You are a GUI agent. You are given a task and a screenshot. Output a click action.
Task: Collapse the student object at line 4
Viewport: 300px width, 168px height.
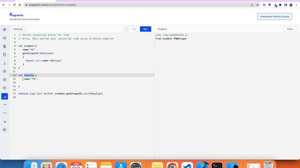(x=17, y=46)
